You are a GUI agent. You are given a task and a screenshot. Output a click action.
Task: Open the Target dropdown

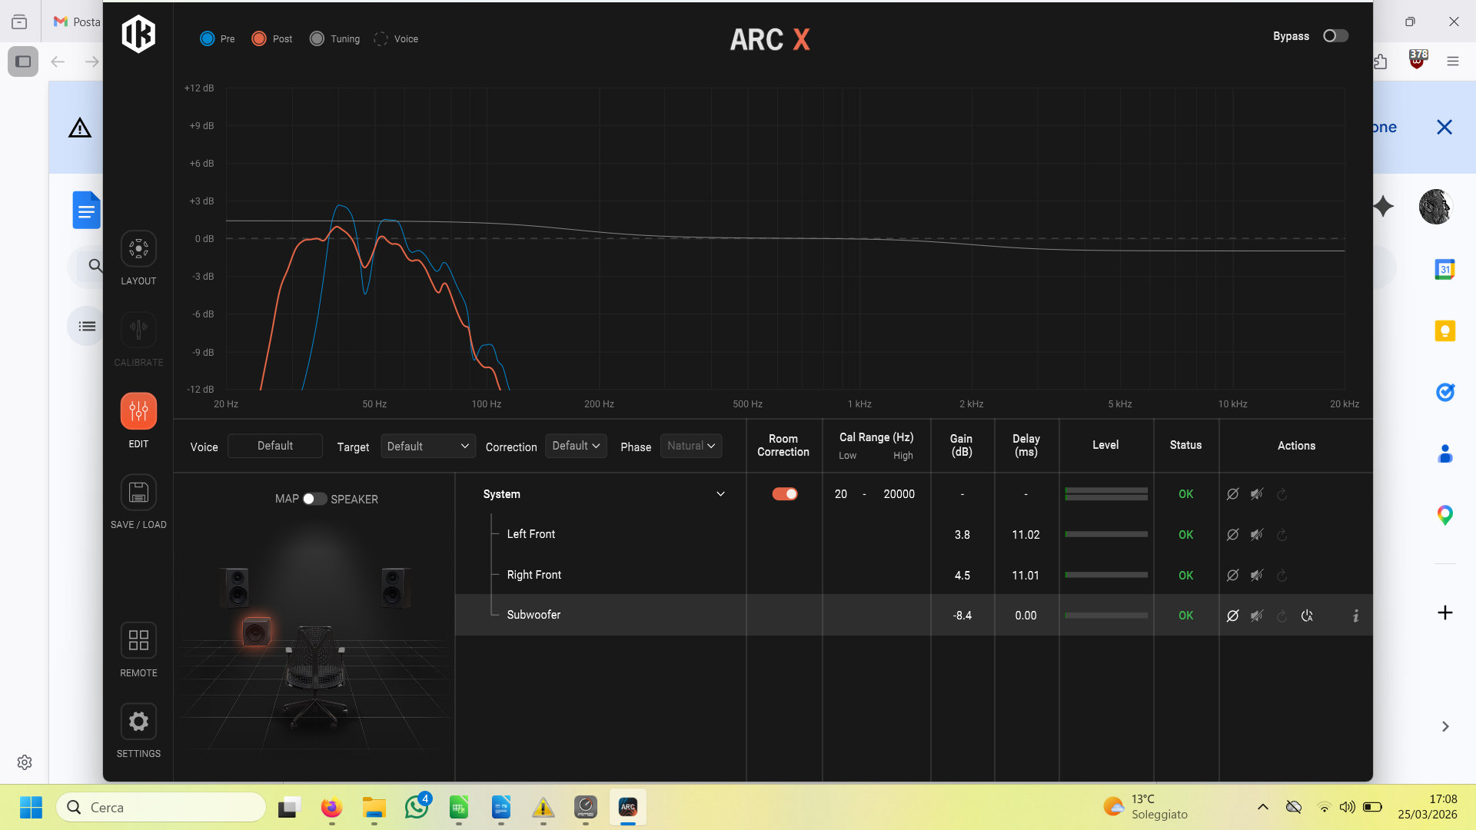pyautogui.click(x=427, y=447)
